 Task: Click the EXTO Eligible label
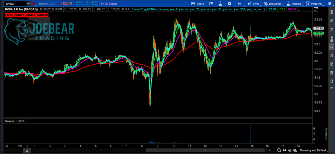point(109,4)
